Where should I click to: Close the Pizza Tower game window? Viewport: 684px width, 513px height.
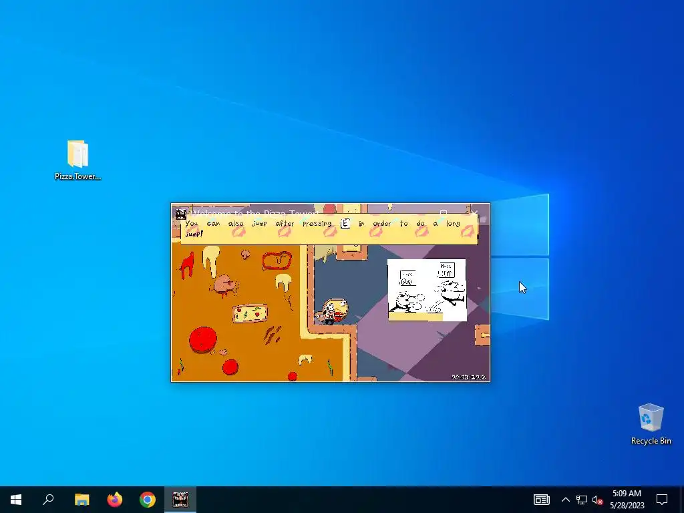point(474,213)
